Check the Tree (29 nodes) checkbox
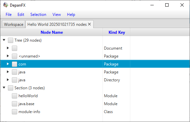Screen dimensions: 190x122 pyautogui.click(x=11, y=40)
